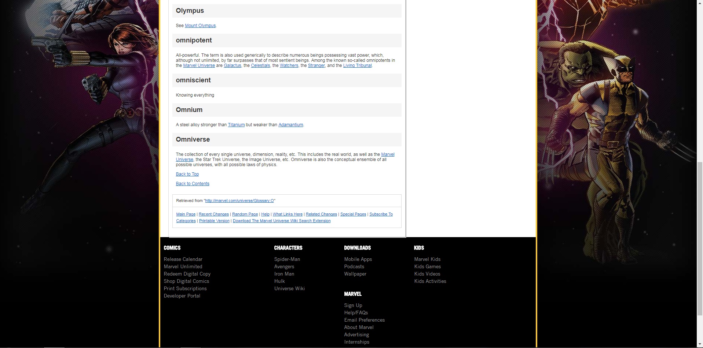703x348 pixels.
Task: Click the wiki Help link
Action: click(265, 214)
